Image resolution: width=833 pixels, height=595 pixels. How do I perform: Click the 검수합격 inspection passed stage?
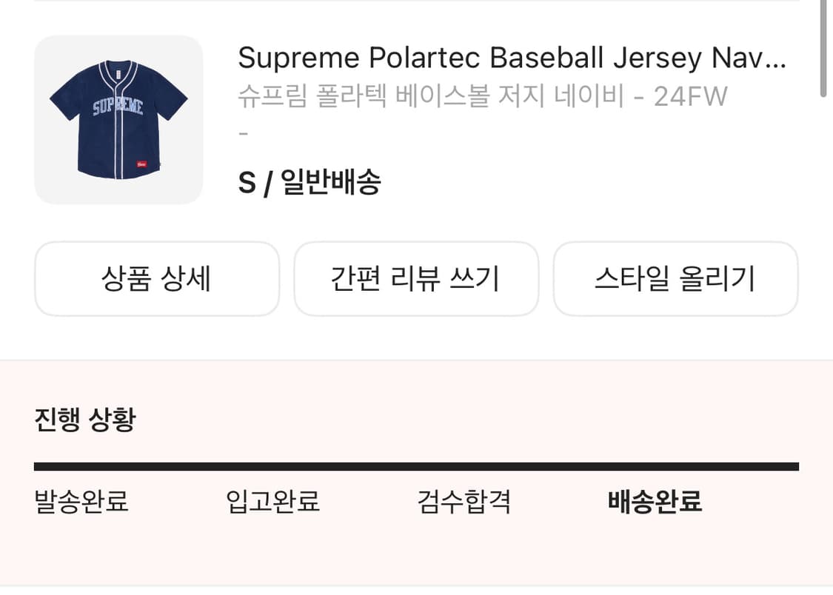click(x=463, y=502)
